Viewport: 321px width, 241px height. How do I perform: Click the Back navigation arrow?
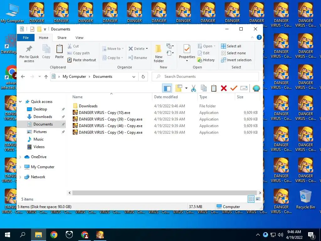point(23,77)
